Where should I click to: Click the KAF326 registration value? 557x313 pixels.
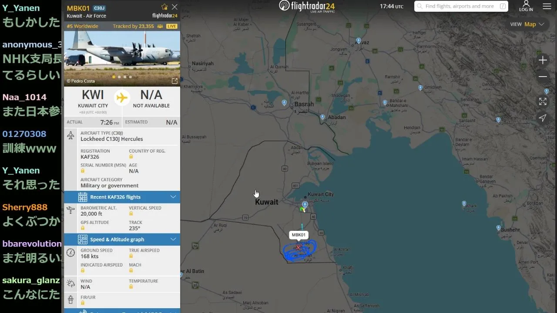tap(90, 157)
